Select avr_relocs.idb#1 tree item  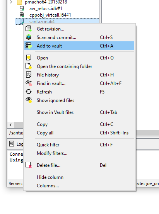pyautogui.click(x=46, y=8)
